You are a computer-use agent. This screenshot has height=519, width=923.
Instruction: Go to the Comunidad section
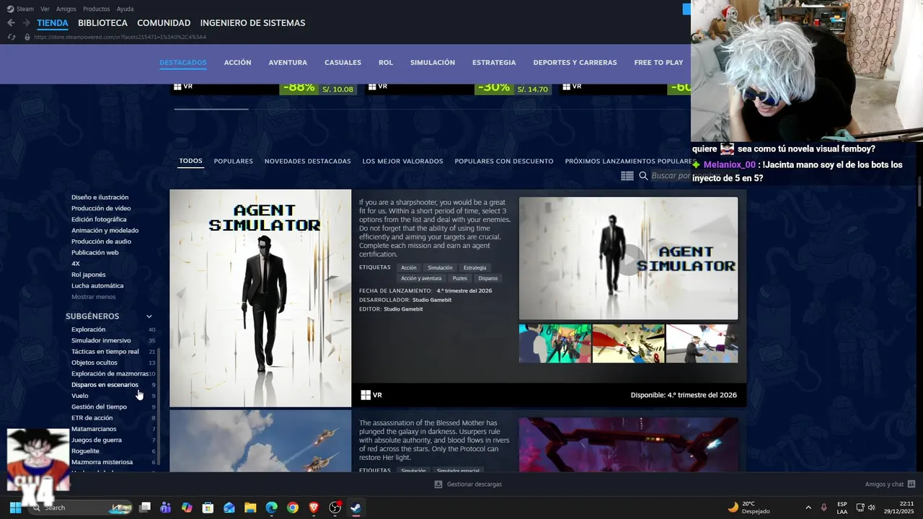coord(164,23)
